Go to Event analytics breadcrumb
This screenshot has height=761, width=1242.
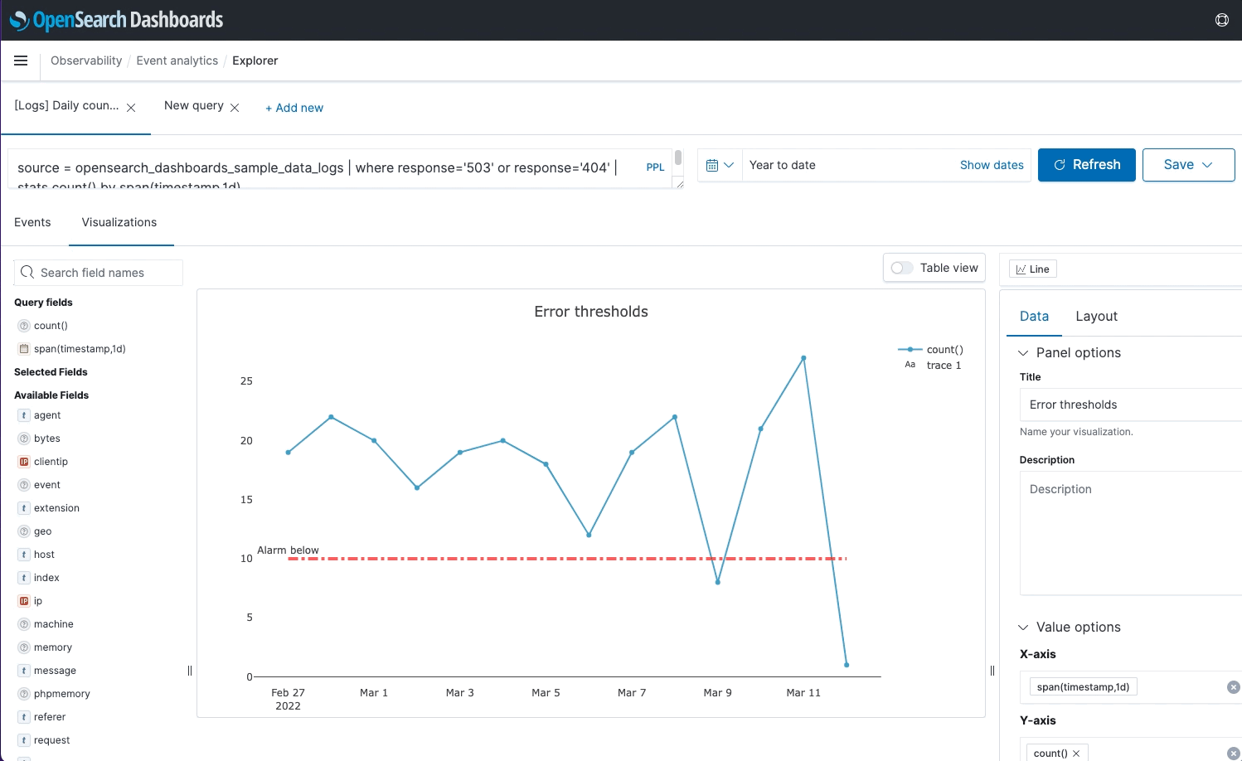click(x=177, y=61)
